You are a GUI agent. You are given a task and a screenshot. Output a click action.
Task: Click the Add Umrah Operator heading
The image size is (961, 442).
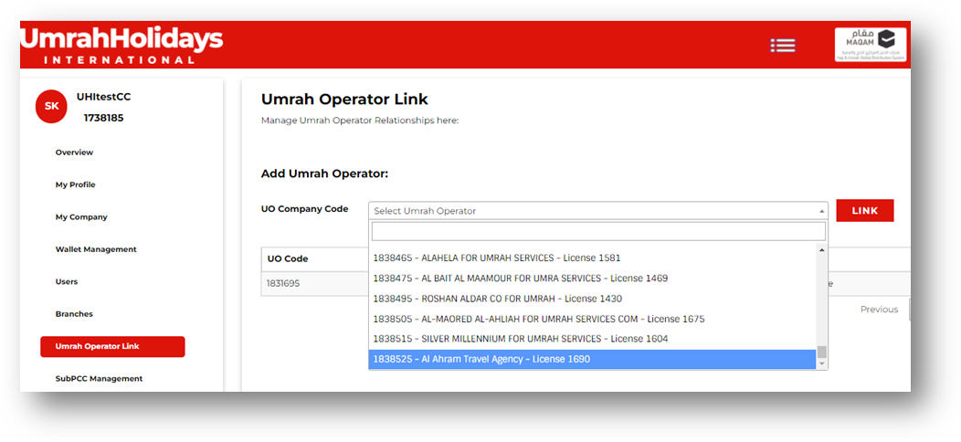[325, 174]
